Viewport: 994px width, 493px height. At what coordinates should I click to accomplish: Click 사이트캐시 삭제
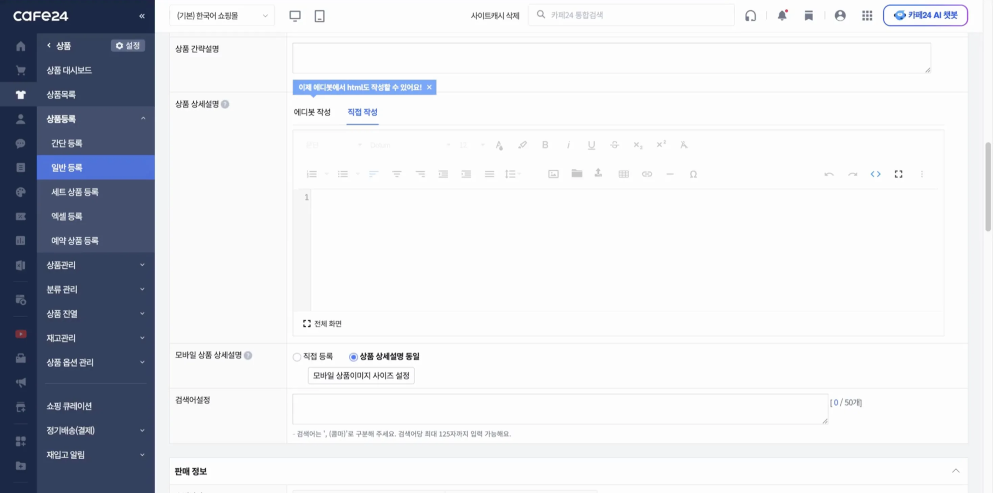tap(495, 15)
